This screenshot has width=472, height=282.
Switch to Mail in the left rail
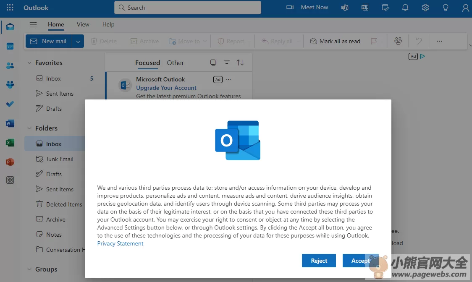tap(10, 27)
